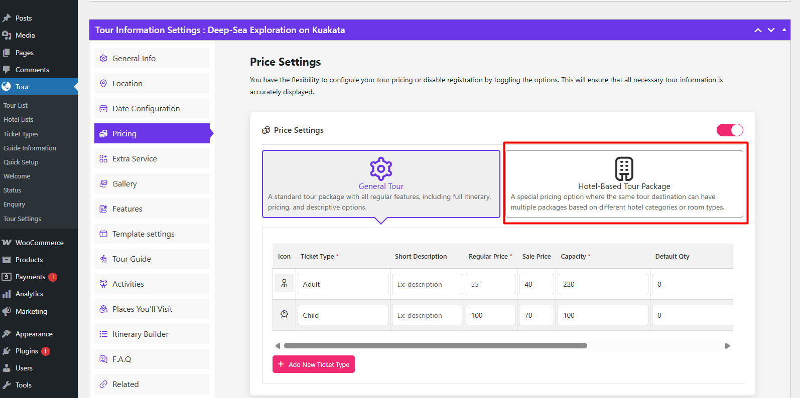
Task: Click the Plugins icon in admin sidebar
Action: (7, 351)
